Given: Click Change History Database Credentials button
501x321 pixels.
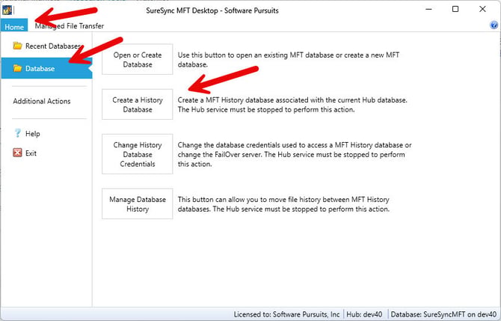Looking at the screenshot, I should click(138, 154).
